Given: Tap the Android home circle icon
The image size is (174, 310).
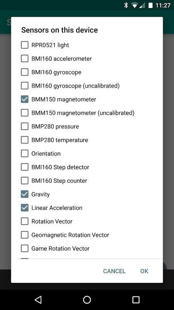Looking at the screenshot, I should point(87,300).
